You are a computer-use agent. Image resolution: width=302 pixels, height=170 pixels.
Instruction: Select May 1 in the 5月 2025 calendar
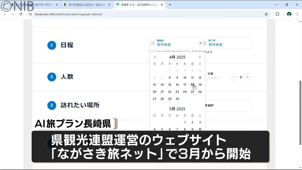[185, 122]
